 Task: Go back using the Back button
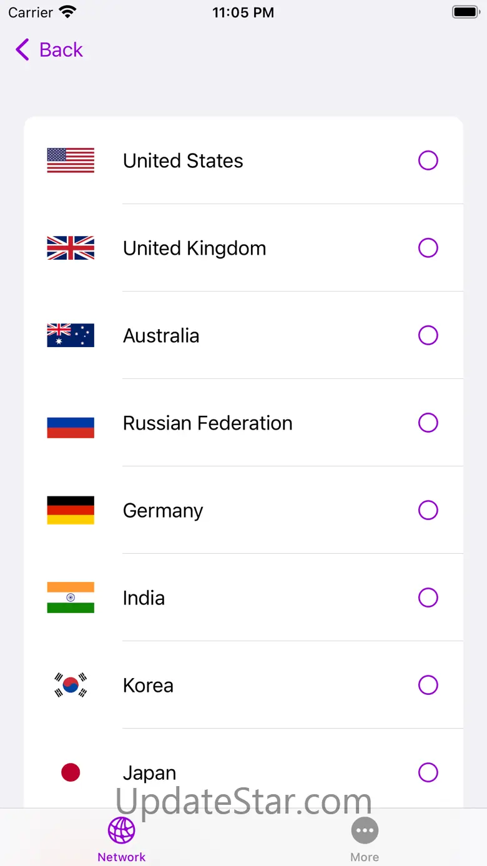coord(49,50)
